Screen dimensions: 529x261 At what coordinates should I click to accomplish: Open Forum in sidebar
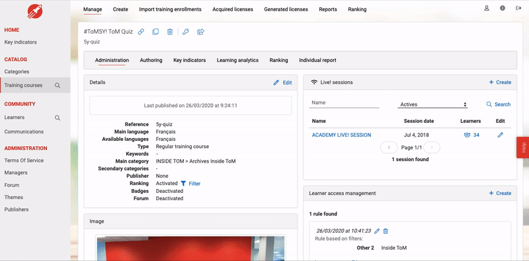click(x=12, y=185)
